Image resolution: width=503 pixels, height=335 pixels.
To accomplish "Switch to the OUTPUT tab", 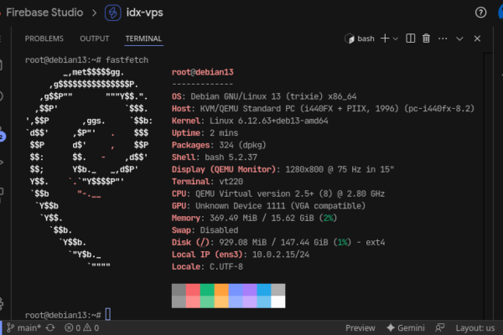I will coord(95,39).
